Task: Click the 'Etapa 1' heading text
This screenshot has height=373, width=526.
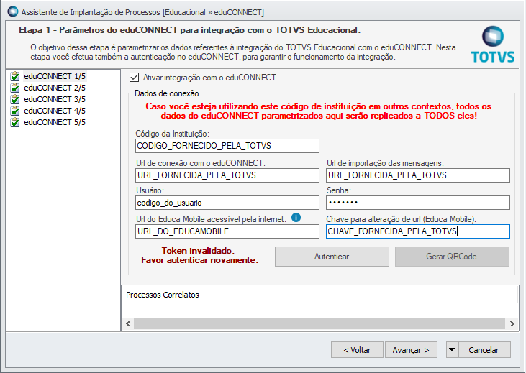Action: tap(189, 30)
